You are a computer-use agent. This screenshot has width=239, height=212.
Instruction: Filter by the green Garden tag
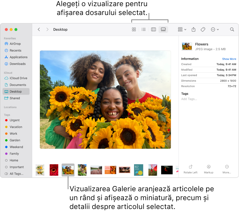pos(16,140)
